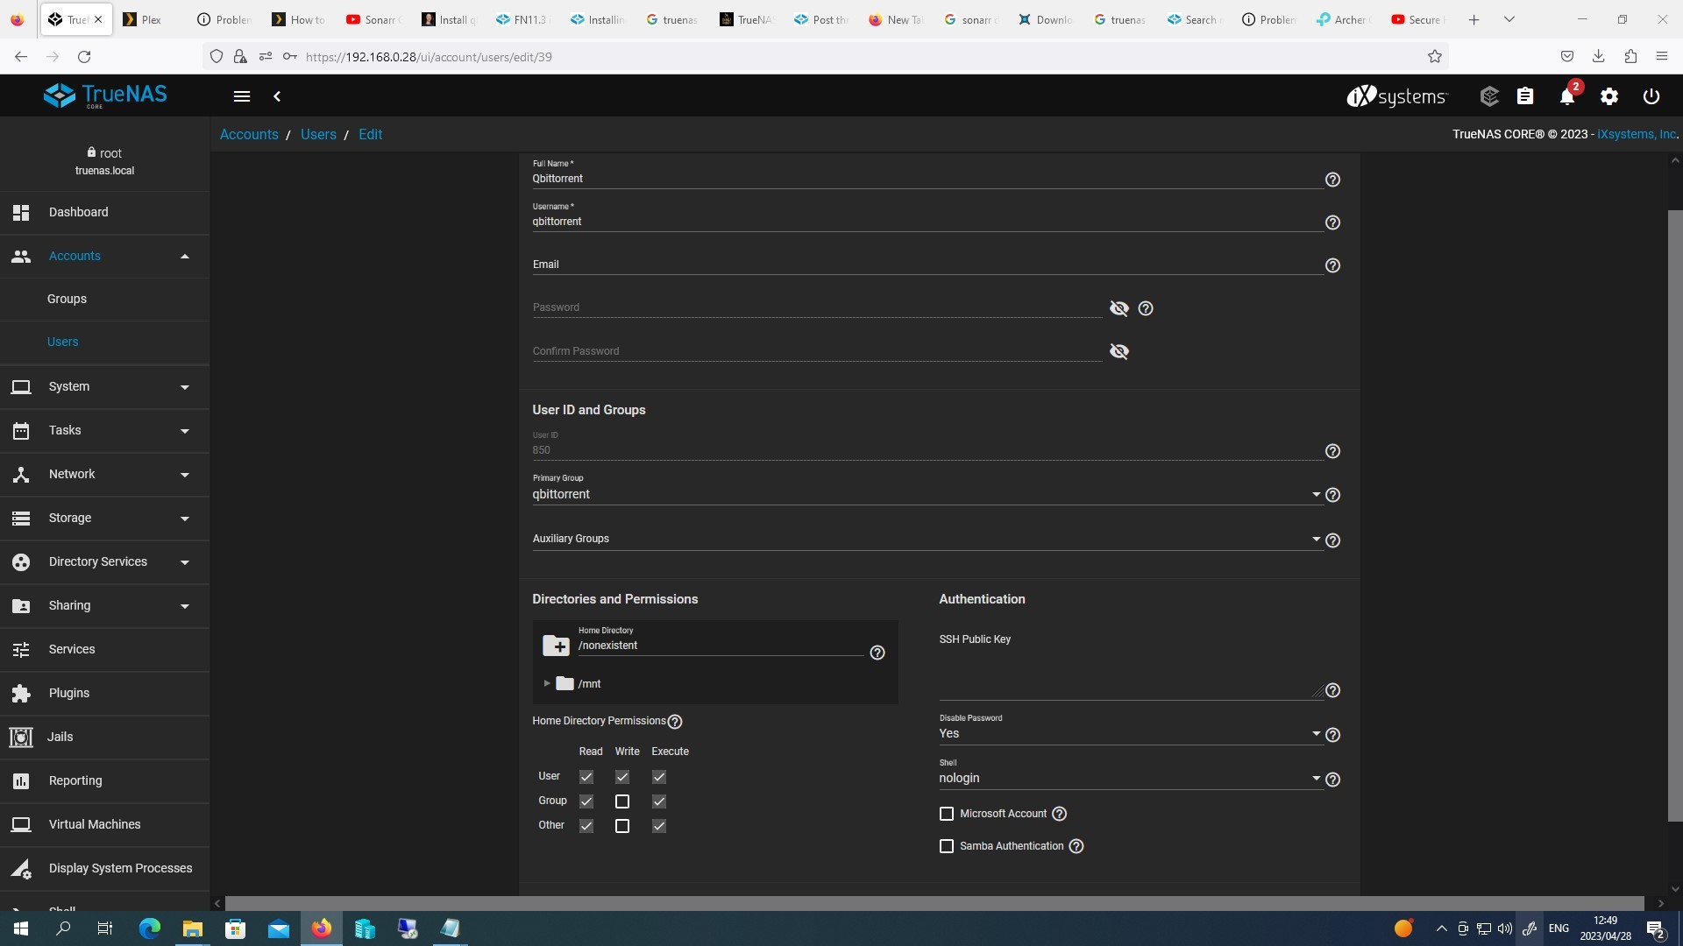Open the alerts bell notification icon
The height and width of the screenshot is (946, 1683).
tap(1567, 96)
